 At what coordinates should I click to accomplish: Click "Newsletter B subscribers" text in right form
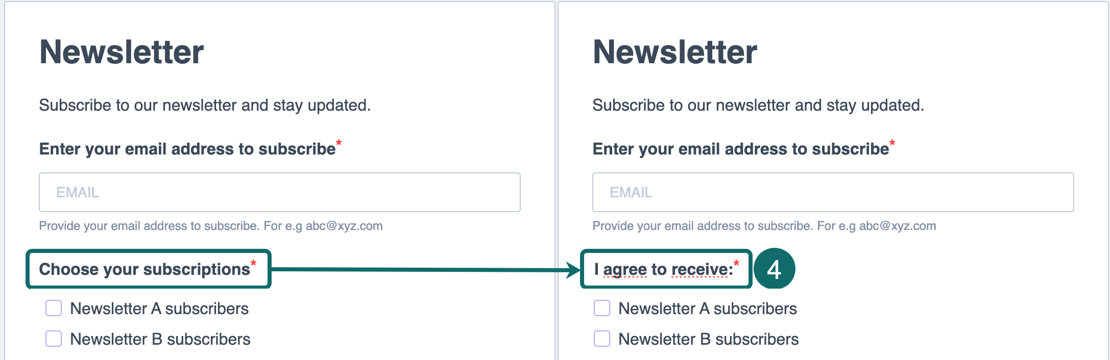tap(709, 339)
